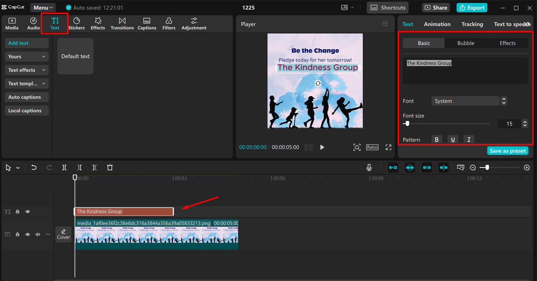Open the Adjustment tab

(194, 24)
